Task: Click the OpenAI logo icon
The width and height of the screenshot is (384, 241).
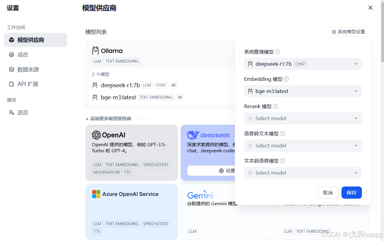Action: point(96,135)
